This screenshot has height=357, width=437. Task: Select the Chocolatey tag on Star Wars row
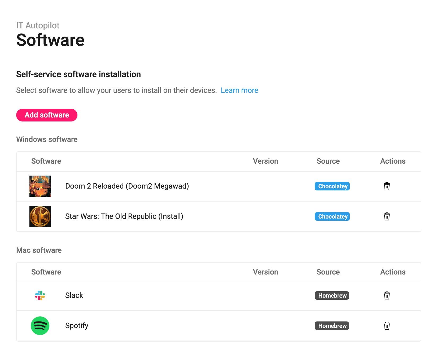coord(332,216)
